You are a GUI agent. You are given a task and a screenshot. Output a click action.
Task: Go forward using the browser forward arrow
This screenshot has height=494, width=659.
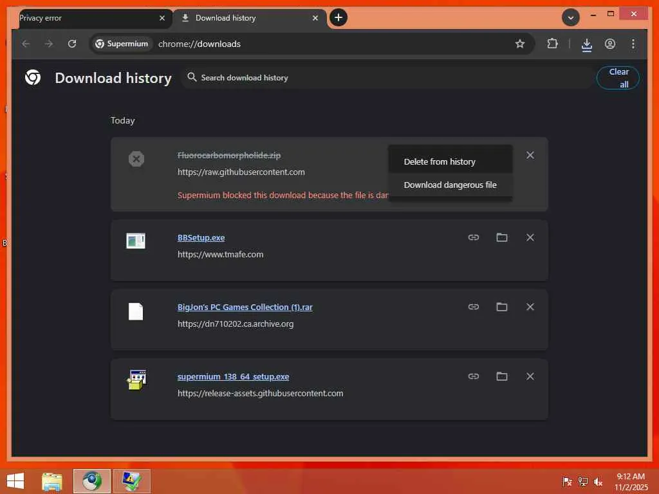(49, 44)
